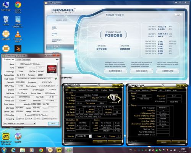191x153 pixels.
Task: Open Caches tab in the left CPU-Z window
Action: click(73, 90)
